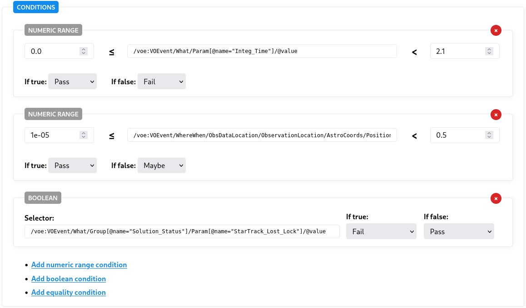Expand second condition's 'If true' Pass dropdown
Viewport: 526px width, 308px height.
[x=72, y=165]
